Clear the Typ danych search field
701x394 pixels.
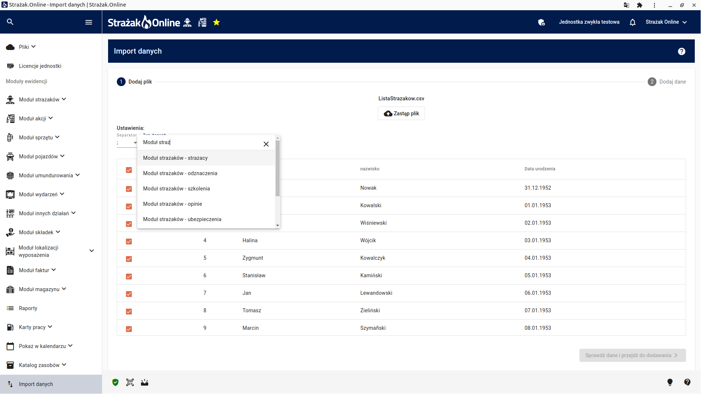coord(266,144)
